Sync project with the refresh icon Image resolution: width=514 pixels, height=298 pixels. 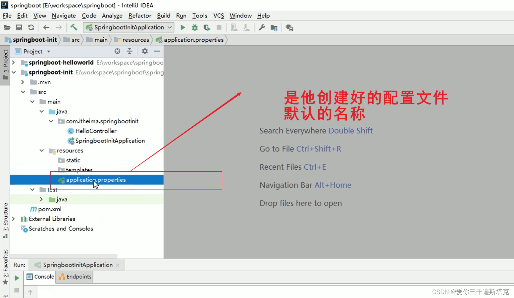(31, 27)
